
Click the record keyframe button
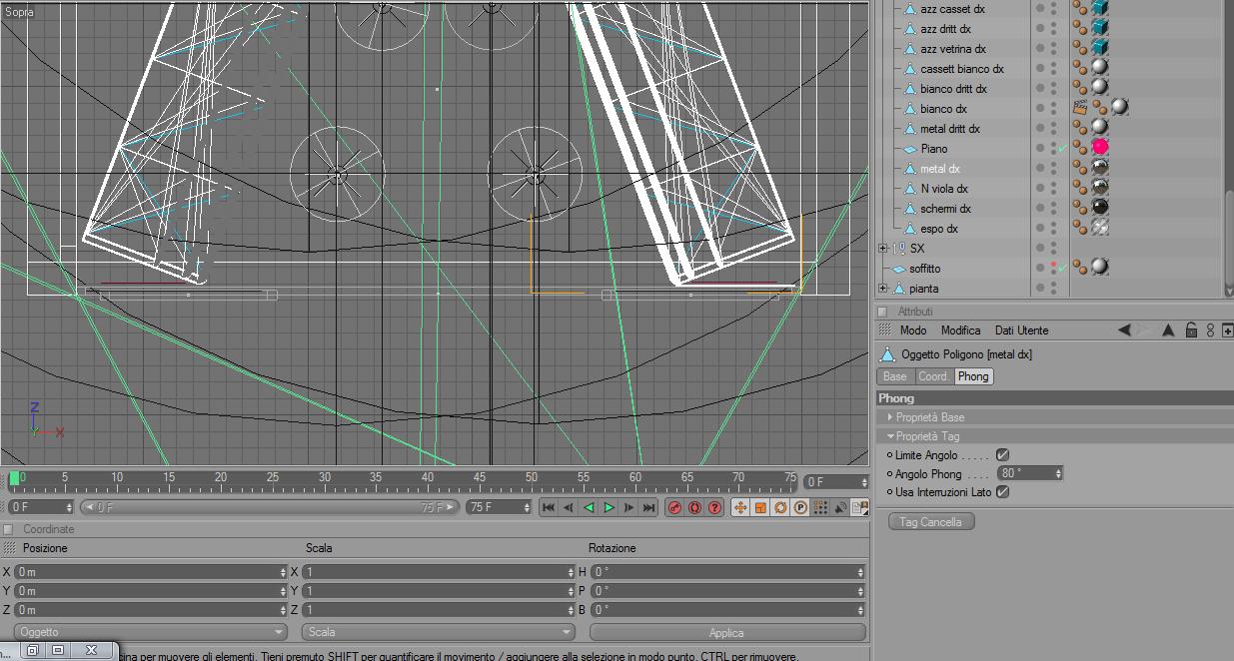[674, 507]
